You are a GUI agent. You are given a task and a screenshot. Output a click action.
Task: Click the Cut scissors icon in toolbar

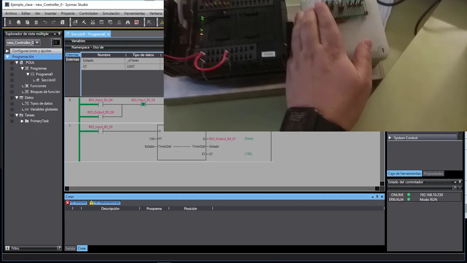[x=10, y=22]
